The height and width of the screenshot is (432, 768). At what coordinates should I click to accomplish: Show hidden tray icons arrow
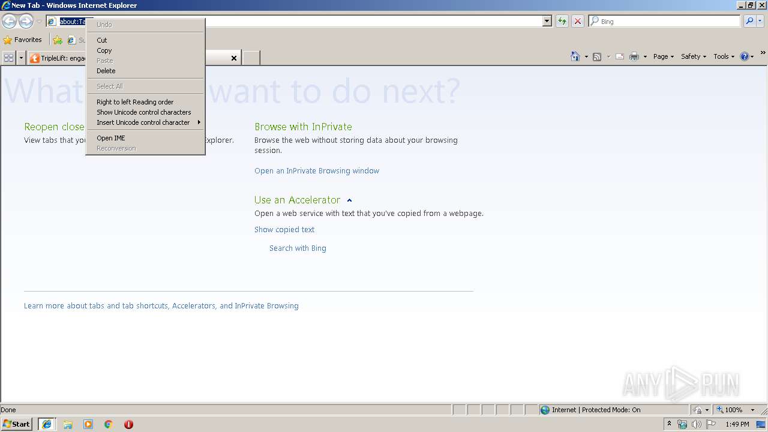click(669, 424)
